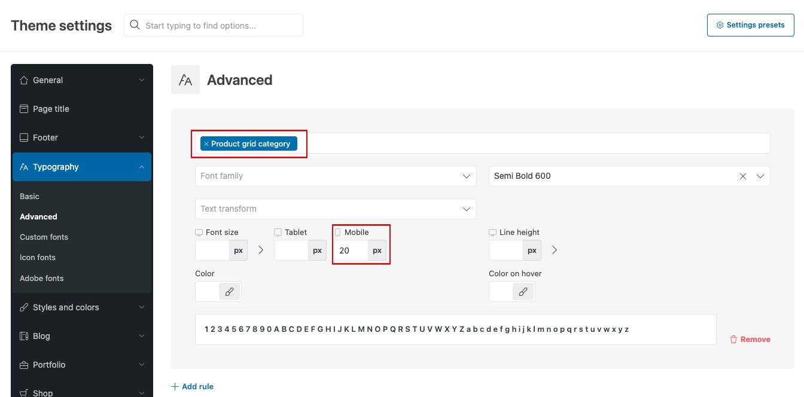Open Custom fonts submenu item
This screenshot has height=397, width=804.
44,237
